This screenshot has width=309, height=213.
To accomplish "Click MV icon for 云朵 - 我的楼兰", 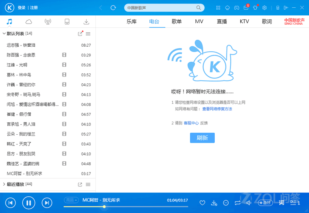I will [x=64, y=134].
